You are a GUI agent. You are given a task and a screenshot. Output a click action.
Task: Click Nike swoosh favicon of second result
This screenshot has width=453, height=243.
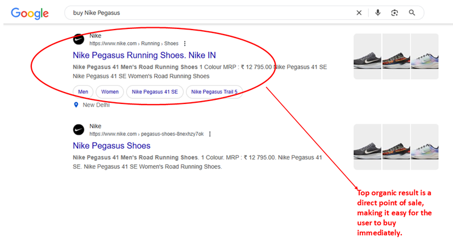click(x=78, y=130)
